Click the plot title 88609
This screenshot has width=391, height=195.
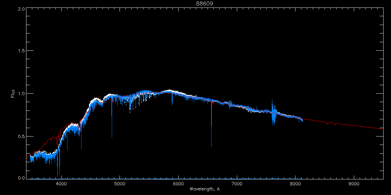[x=204, y=4]
